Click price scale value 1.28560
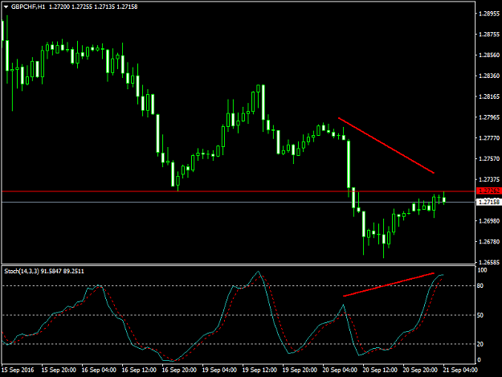Image resolution: width=502 pixels, height=377 pixels. [x=489, y=55]
